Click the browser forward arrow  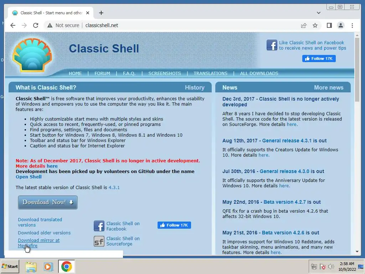tap(24, 25)
